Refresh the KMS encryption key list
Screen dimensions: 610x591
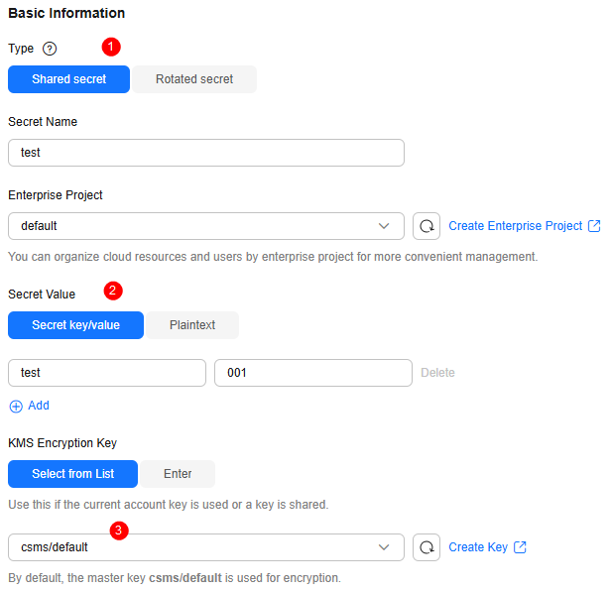tap(427, 547)
